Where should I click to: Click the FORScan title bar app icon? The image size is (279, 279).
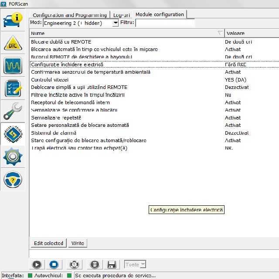tap(3, 4)
